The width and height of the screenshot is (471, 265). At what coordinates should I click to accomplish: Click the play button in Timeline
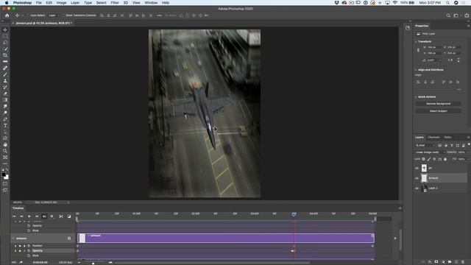(29, 216)
